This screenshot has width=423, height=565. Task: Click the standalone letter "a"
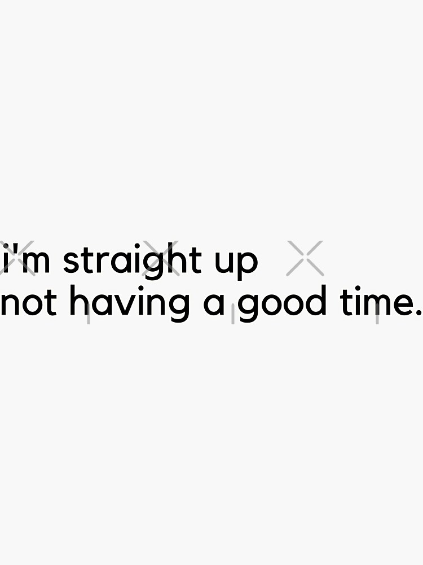(215, 305)
